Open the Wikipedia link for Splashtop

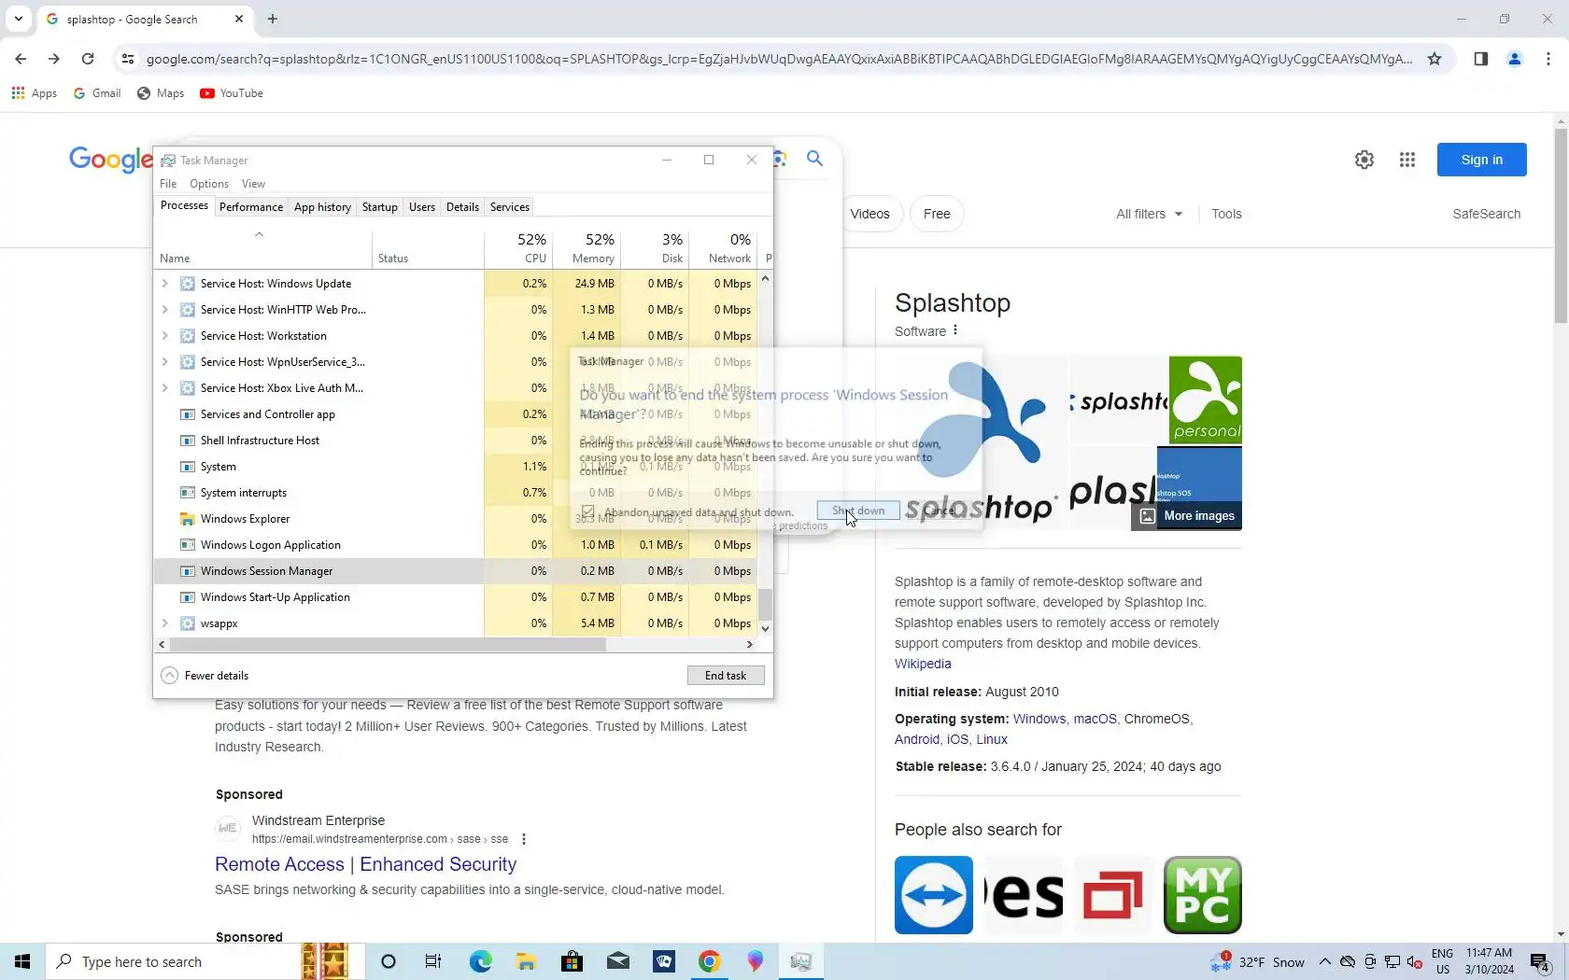(923, 664)
